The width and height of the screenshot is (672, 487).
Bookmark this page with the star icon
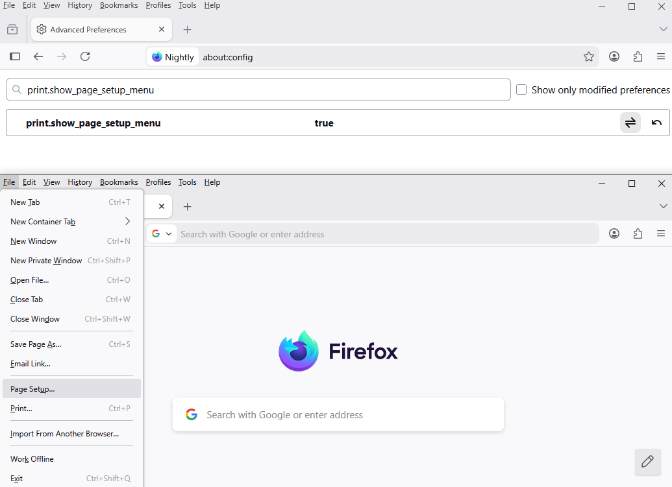click(589, 56)
